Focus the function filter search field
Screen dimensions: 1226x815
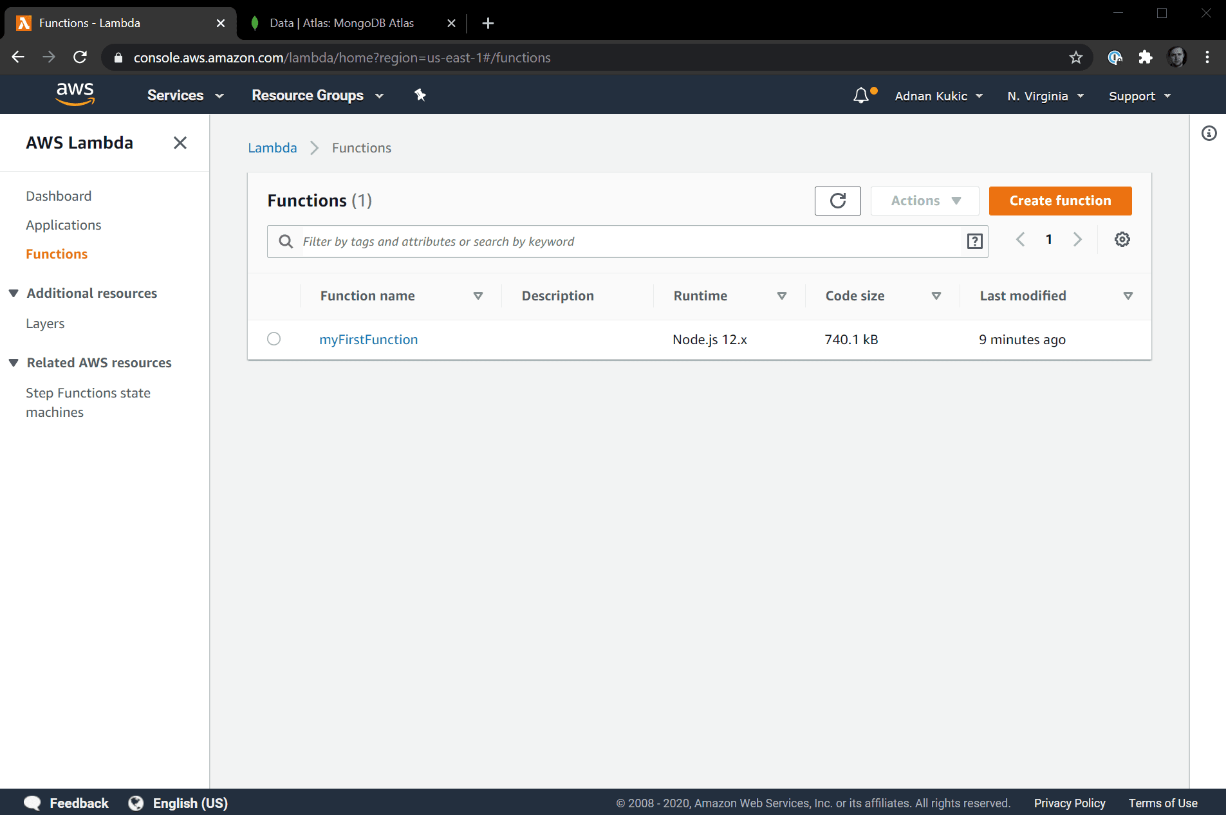[x=627, y=242]
